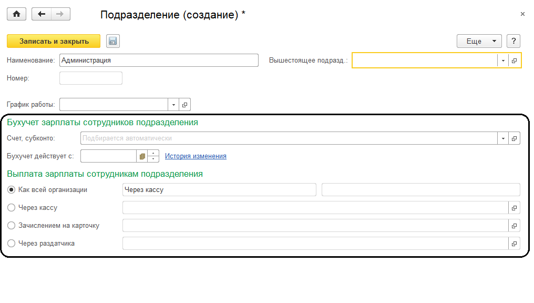This screenshot has height=303, width=534.
Task: Click the Home icon button
Action: pos(16,14)
